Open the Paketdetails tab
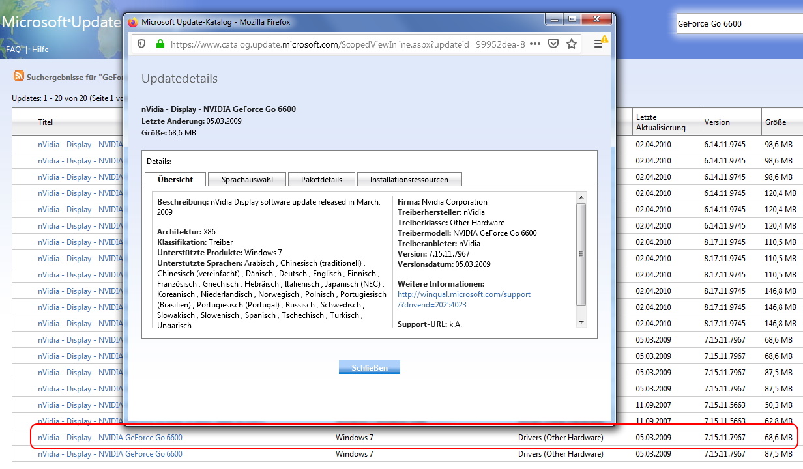Image resolution: width=803 pixels, height=469 pixels. click(x=323, y=180)
